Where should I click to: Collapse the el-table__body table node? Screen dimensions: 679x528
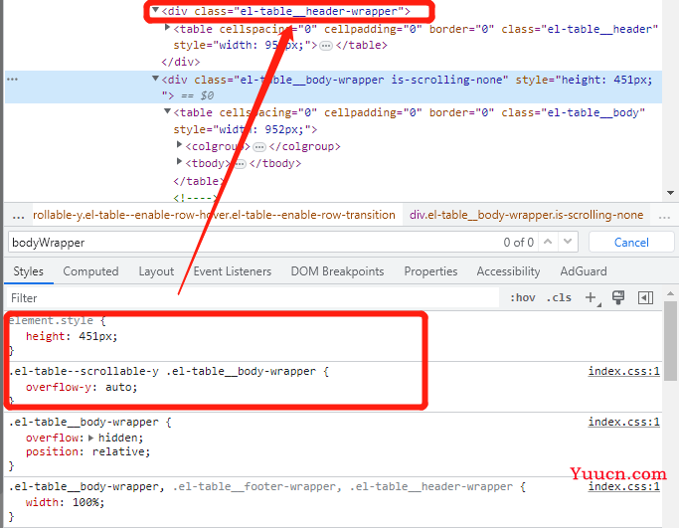coord(168,111)
